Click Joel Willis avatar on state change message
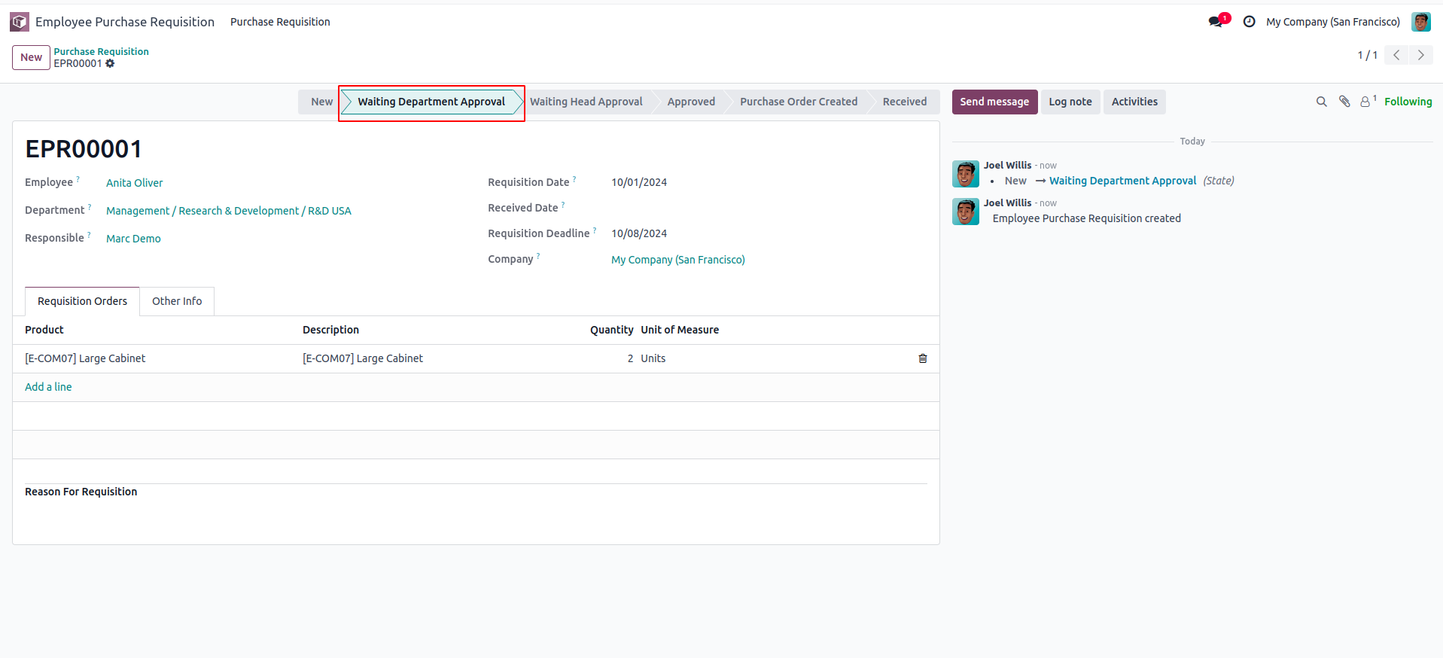1443x658 pixels. [x=965, y=174]
